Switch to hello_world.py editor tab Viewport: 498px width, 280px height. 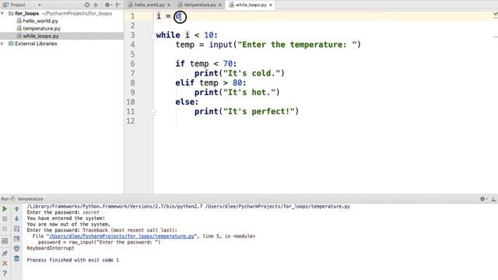tap(149, 5)
